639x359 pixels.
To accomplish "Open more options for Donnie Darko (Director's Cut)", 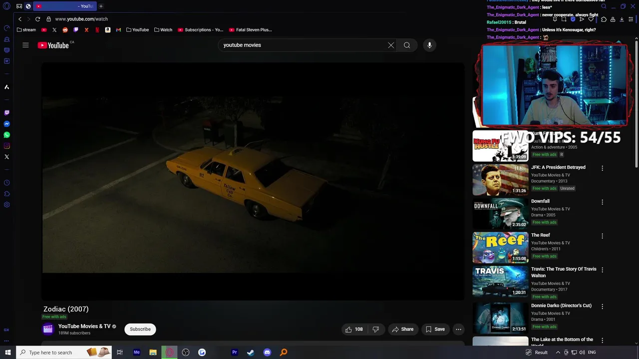I will (602, 306).
